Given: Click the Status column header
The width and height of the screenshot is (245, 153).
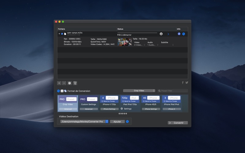Looking at the screenshot, I should point(120,29).
